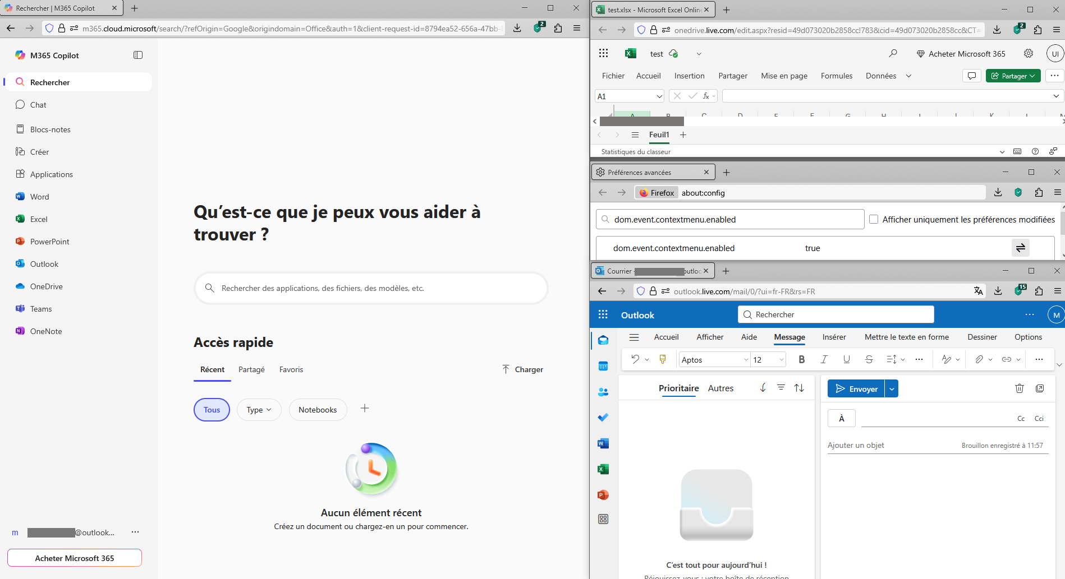Check 'Afficher uniquement les préférences modifiées'
Viewport: 1065px width, 579px height.
(874, 219)
